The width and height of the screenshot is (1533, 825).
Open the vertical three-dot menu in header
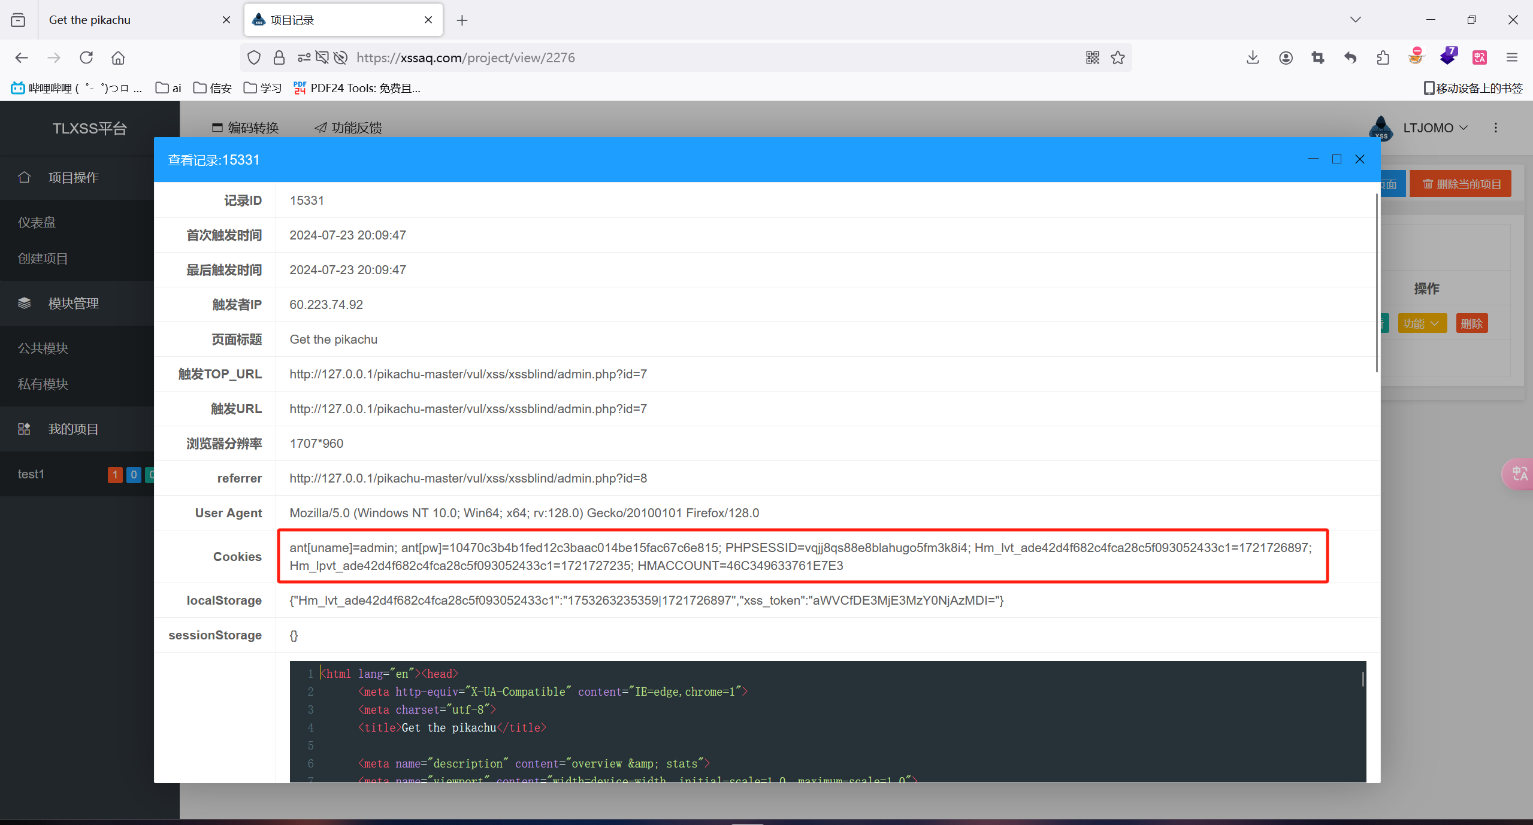[1496, 128]
